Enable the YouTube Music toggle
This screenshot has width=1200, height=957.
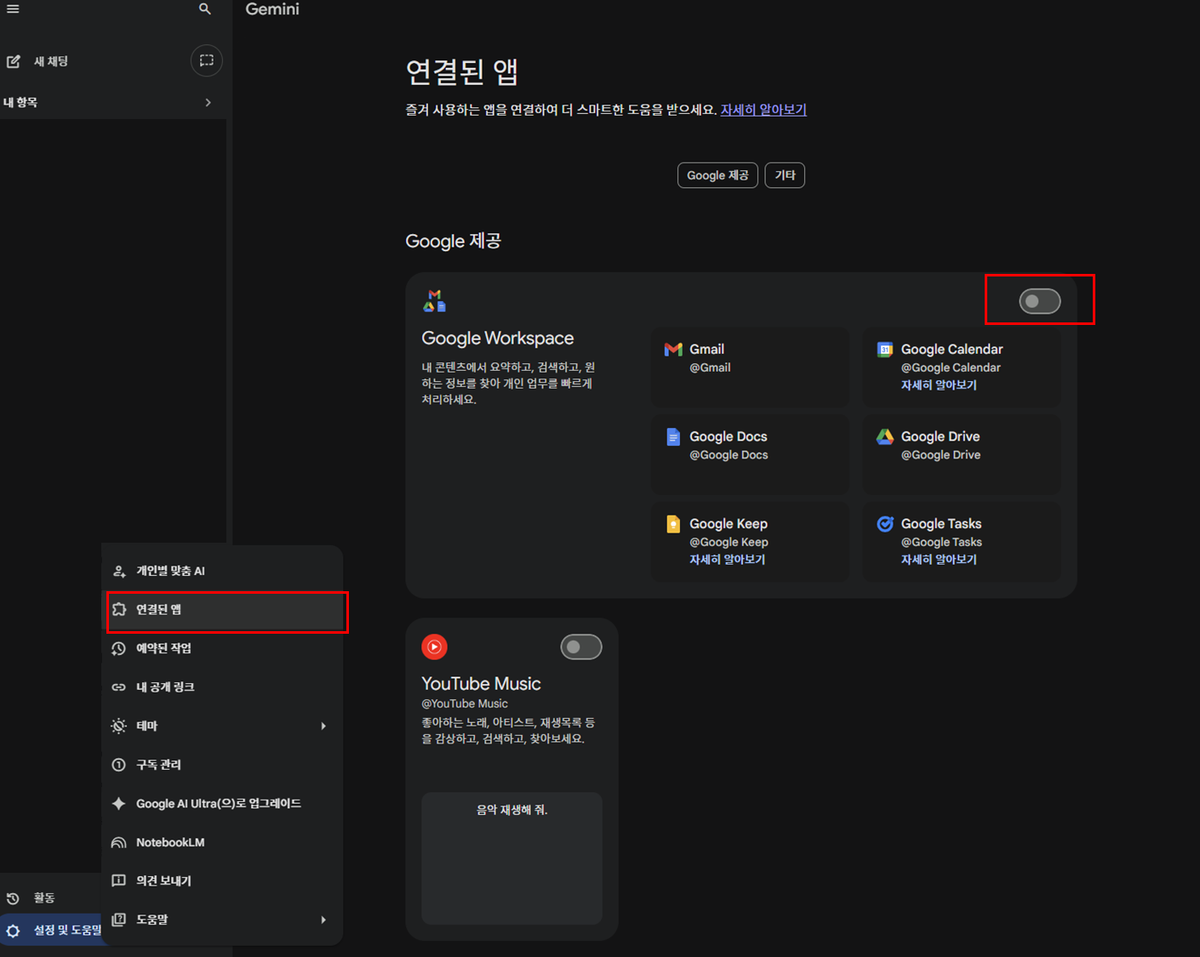581,647
